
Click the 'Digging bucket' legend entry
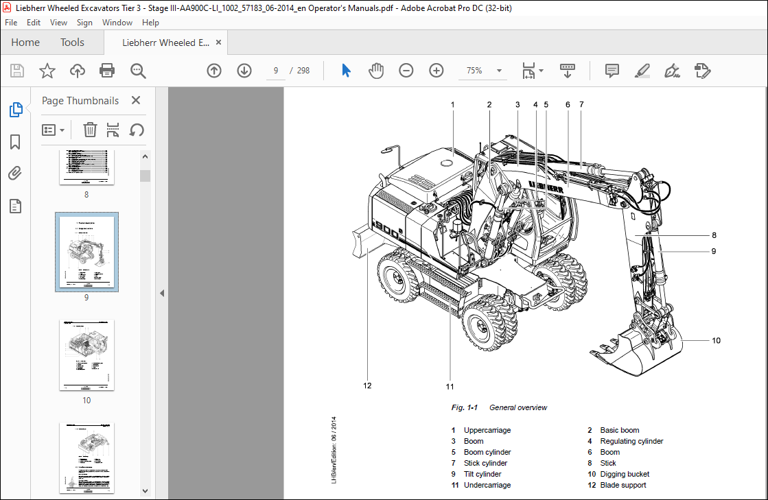[625, 474]
